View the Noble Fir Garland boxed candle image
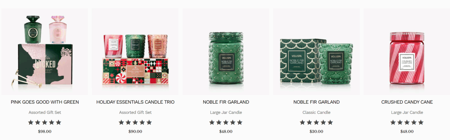This screenshot has width=450, height=140. click(316, 51)
